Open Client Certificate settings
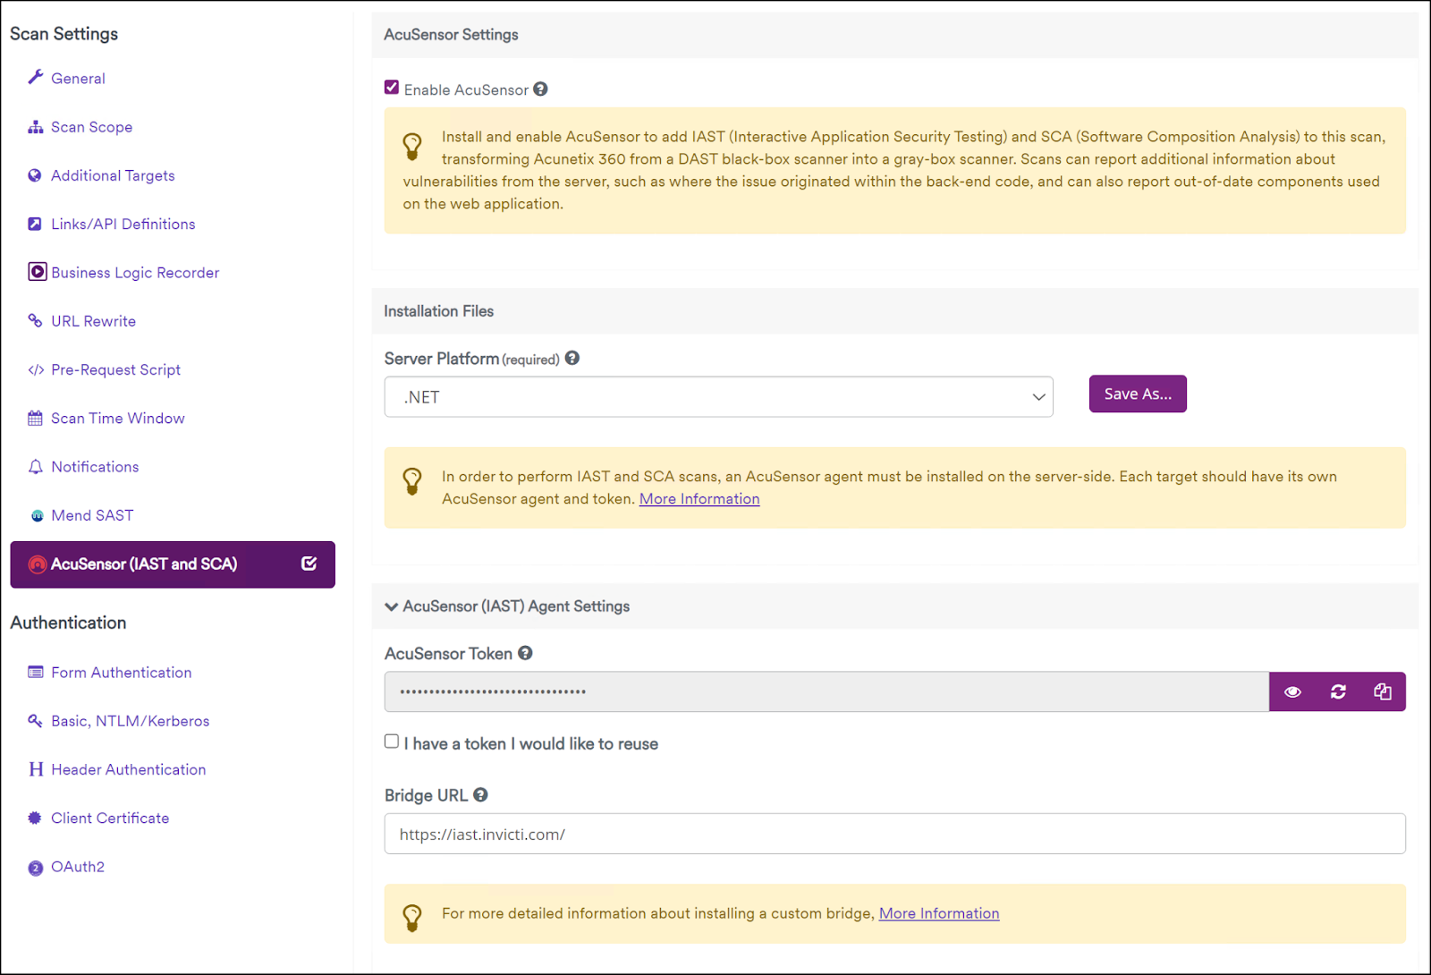 coord(110,818)
